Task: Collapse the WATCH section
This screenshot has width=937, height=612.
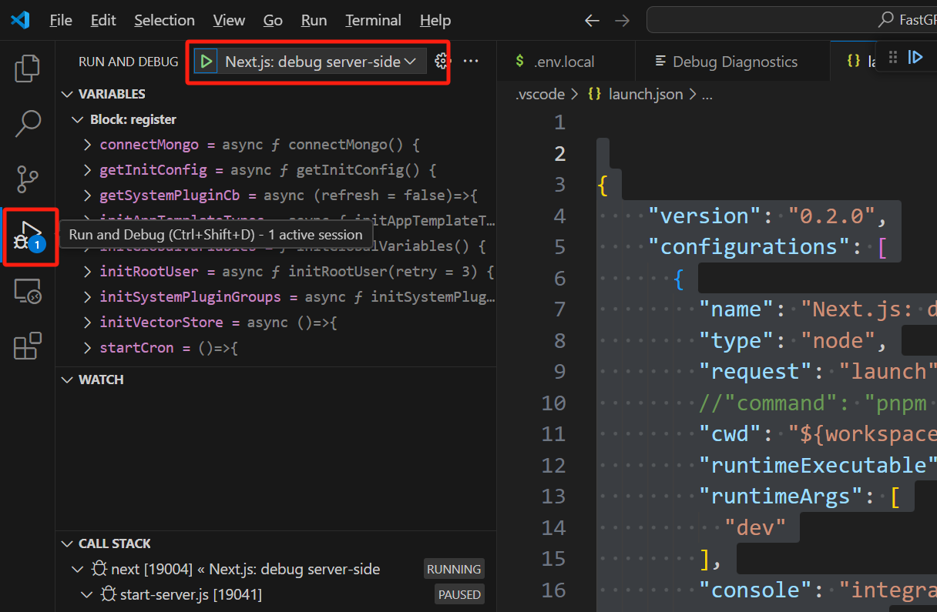Action: pos(67,379)
